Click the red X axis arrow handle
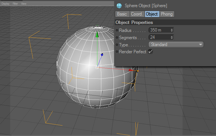This screenshot has height=136, width=216. point(131,70)
